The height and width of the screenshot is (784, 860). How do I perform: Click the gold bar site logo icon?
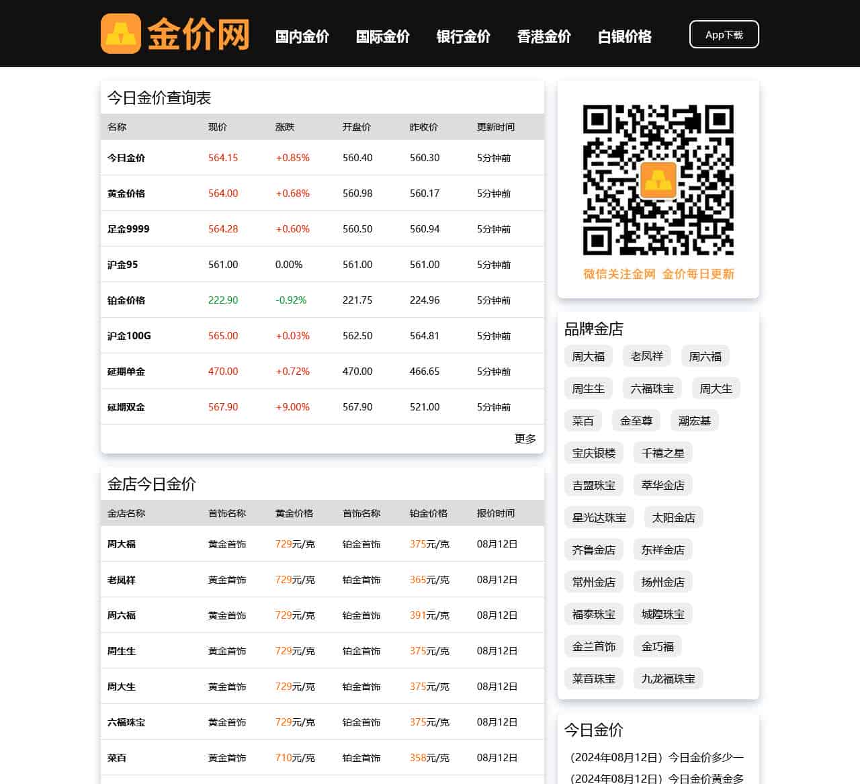[121, 34]
